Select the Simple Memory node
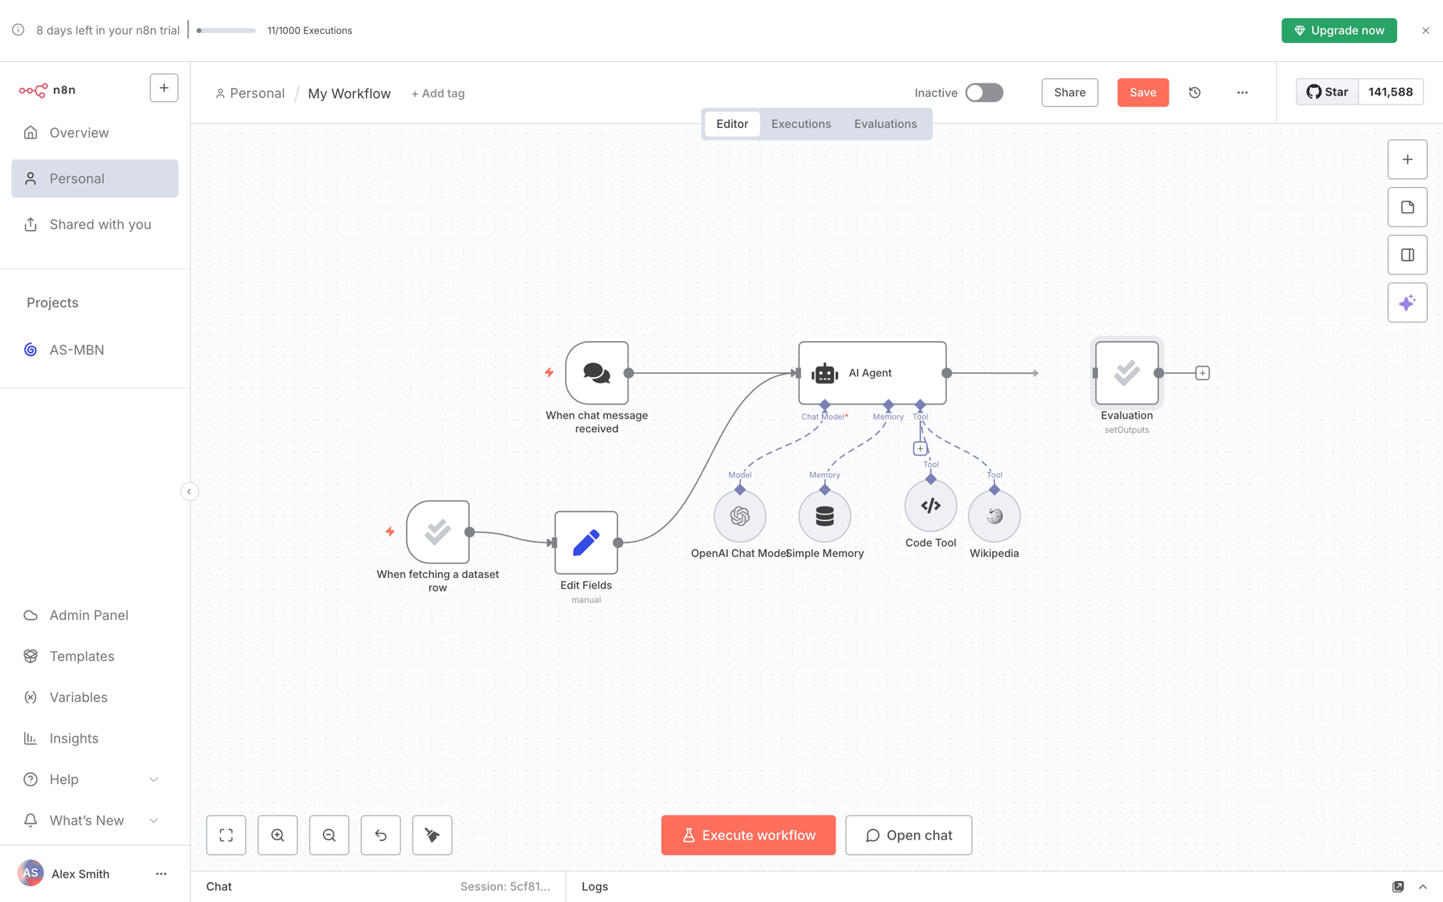 coord(824,516)
